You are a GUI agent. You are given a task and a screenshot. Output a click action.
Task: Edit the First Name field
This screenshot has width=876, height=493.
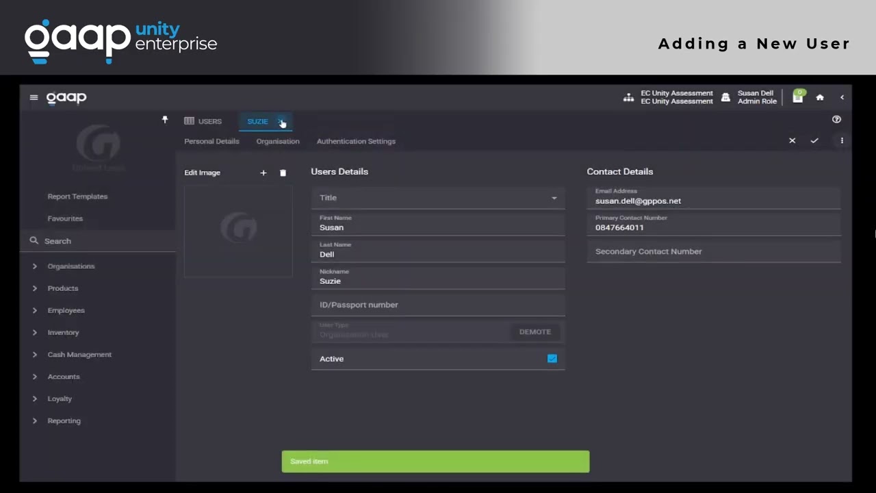tap(438, 224)
